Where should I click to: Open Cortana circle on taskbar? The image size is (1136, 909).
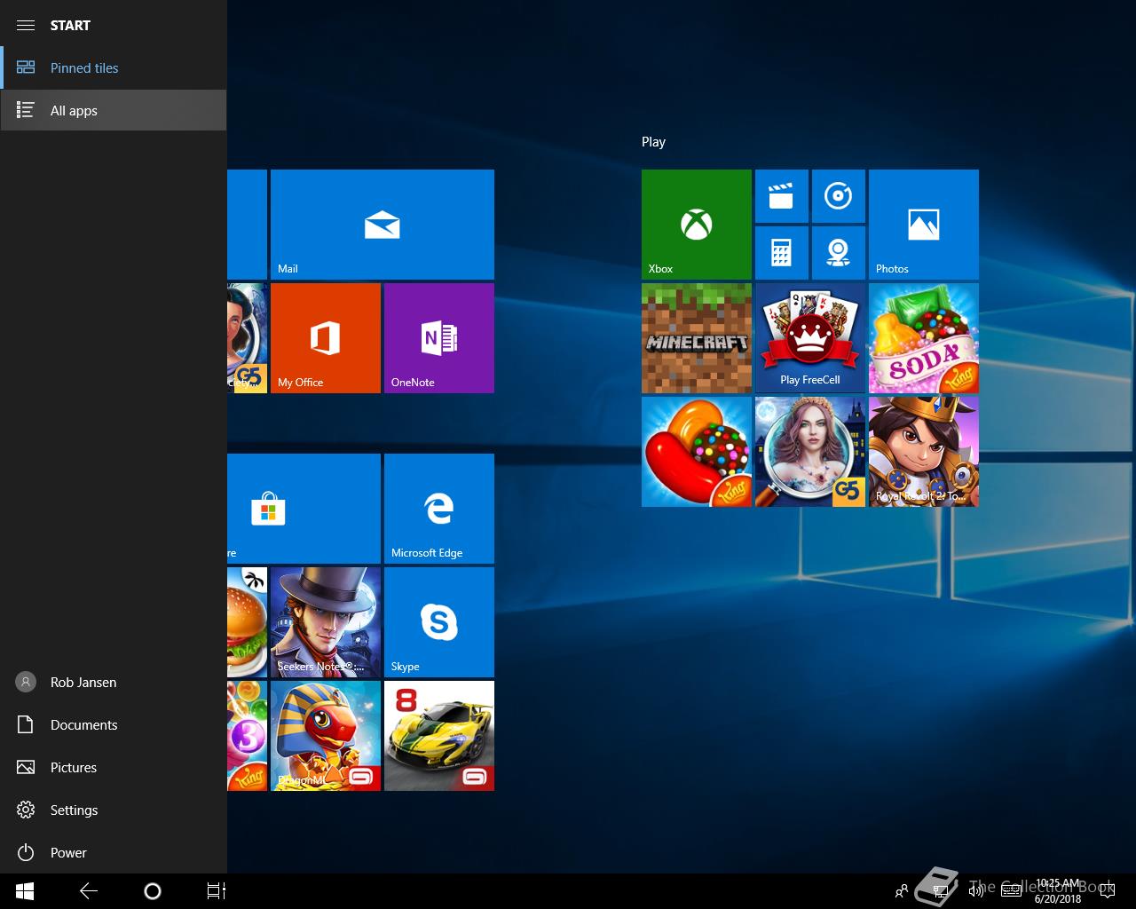click(x=153, y=891)
